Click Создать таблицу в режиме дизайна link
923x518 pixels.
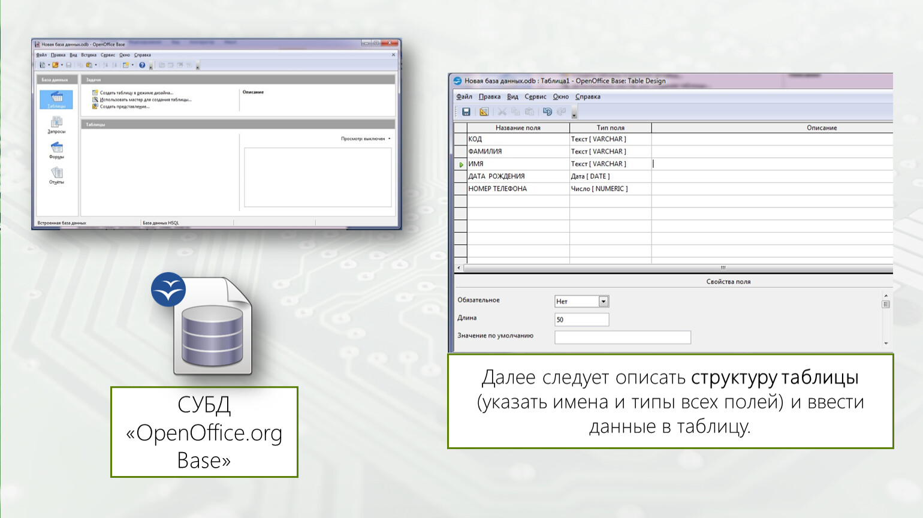[136, 93]
